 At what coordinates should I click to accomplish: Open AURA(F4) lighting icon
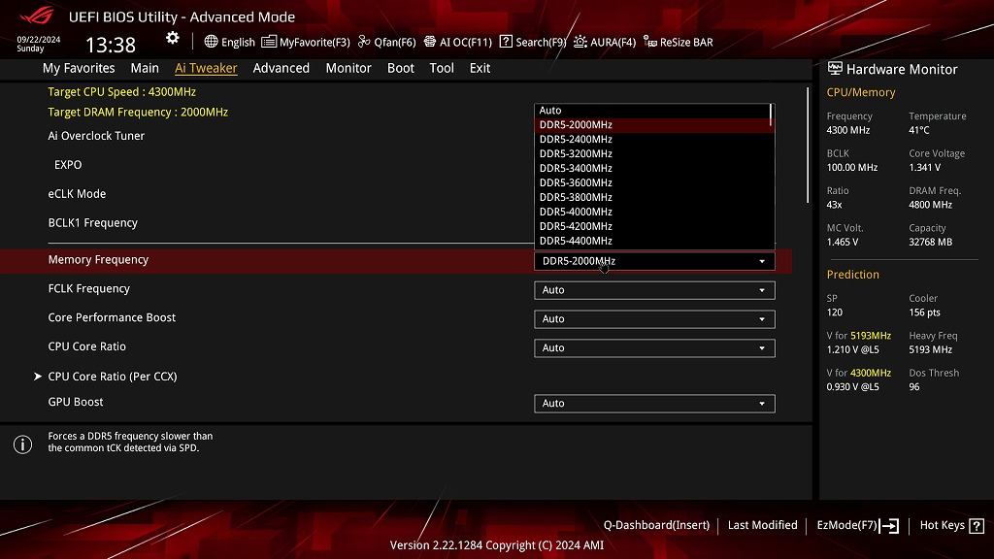(580, 42)
